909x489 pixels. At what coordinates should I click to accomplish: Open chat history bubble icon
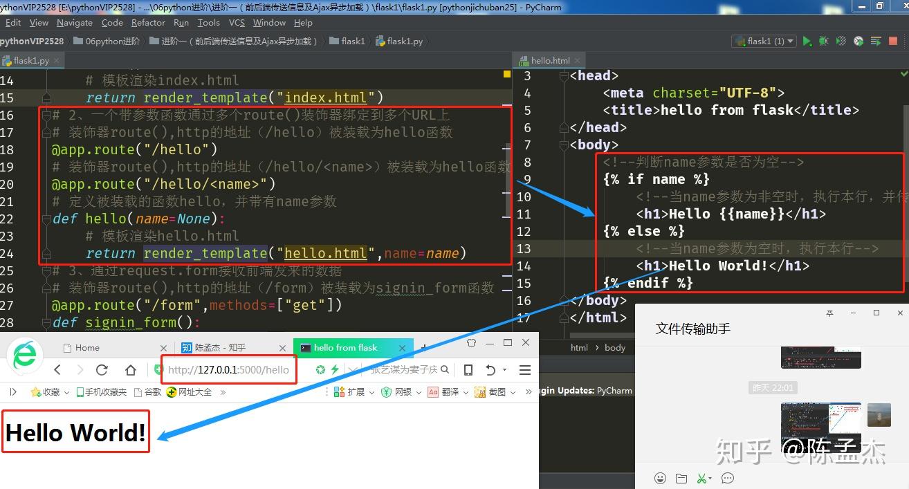point(727,478)
